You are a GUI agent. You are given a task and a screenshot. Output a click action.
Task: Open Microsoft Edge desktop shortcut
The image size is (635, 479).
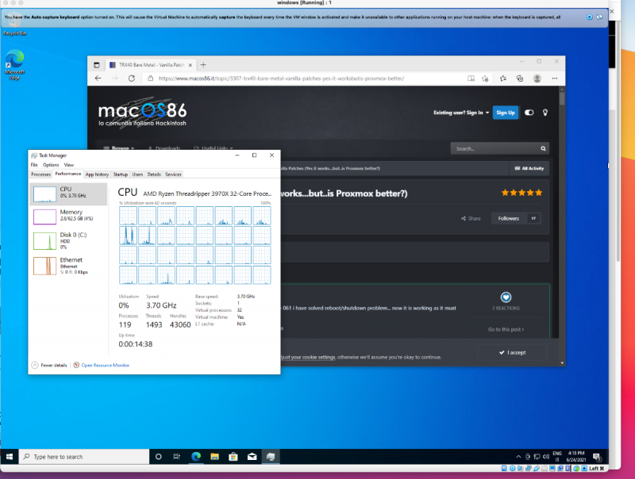14,65
